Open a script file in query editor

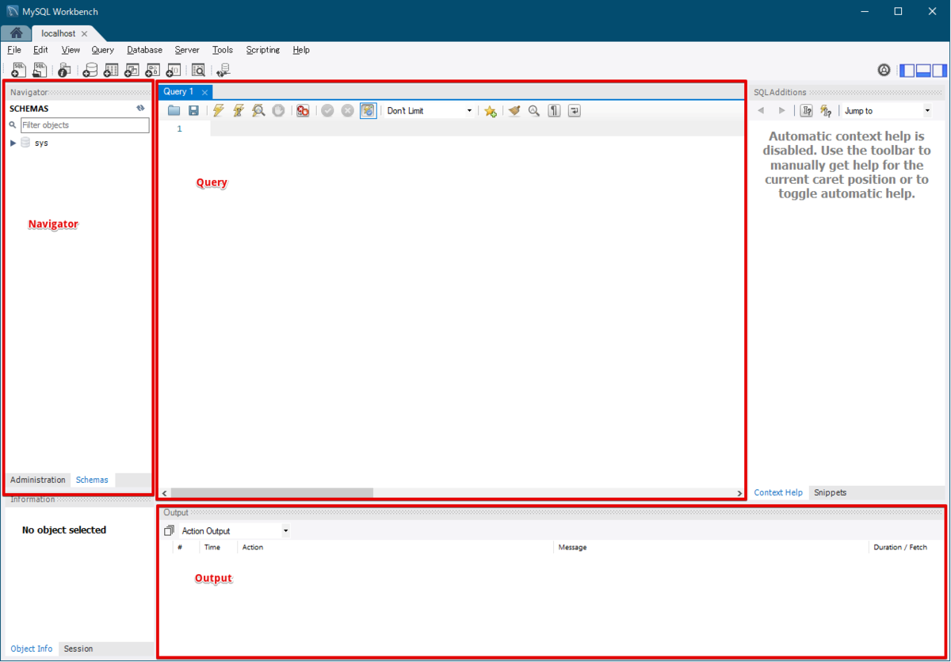[174, 111]
